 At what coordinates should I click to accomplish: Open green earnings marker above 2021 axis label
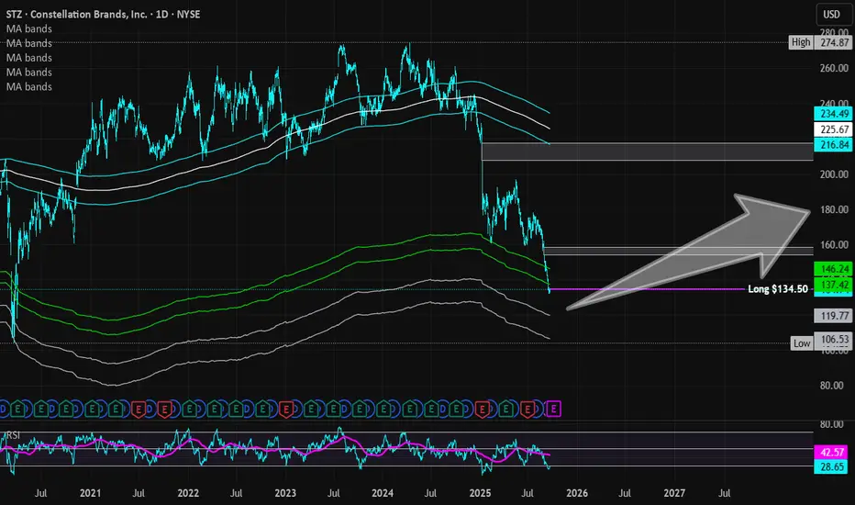click(92, 409)
